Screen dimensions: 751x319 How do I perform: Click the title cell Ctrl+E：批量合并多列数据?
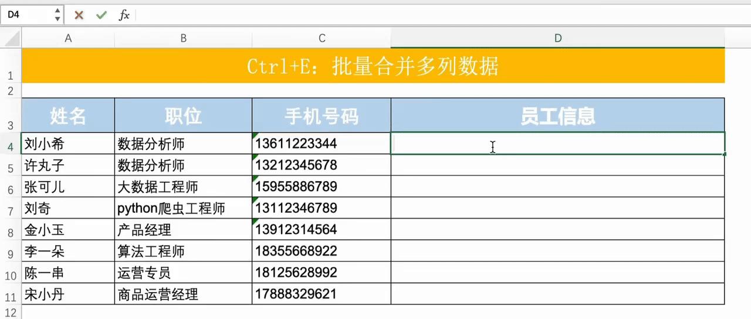[373, 66]
